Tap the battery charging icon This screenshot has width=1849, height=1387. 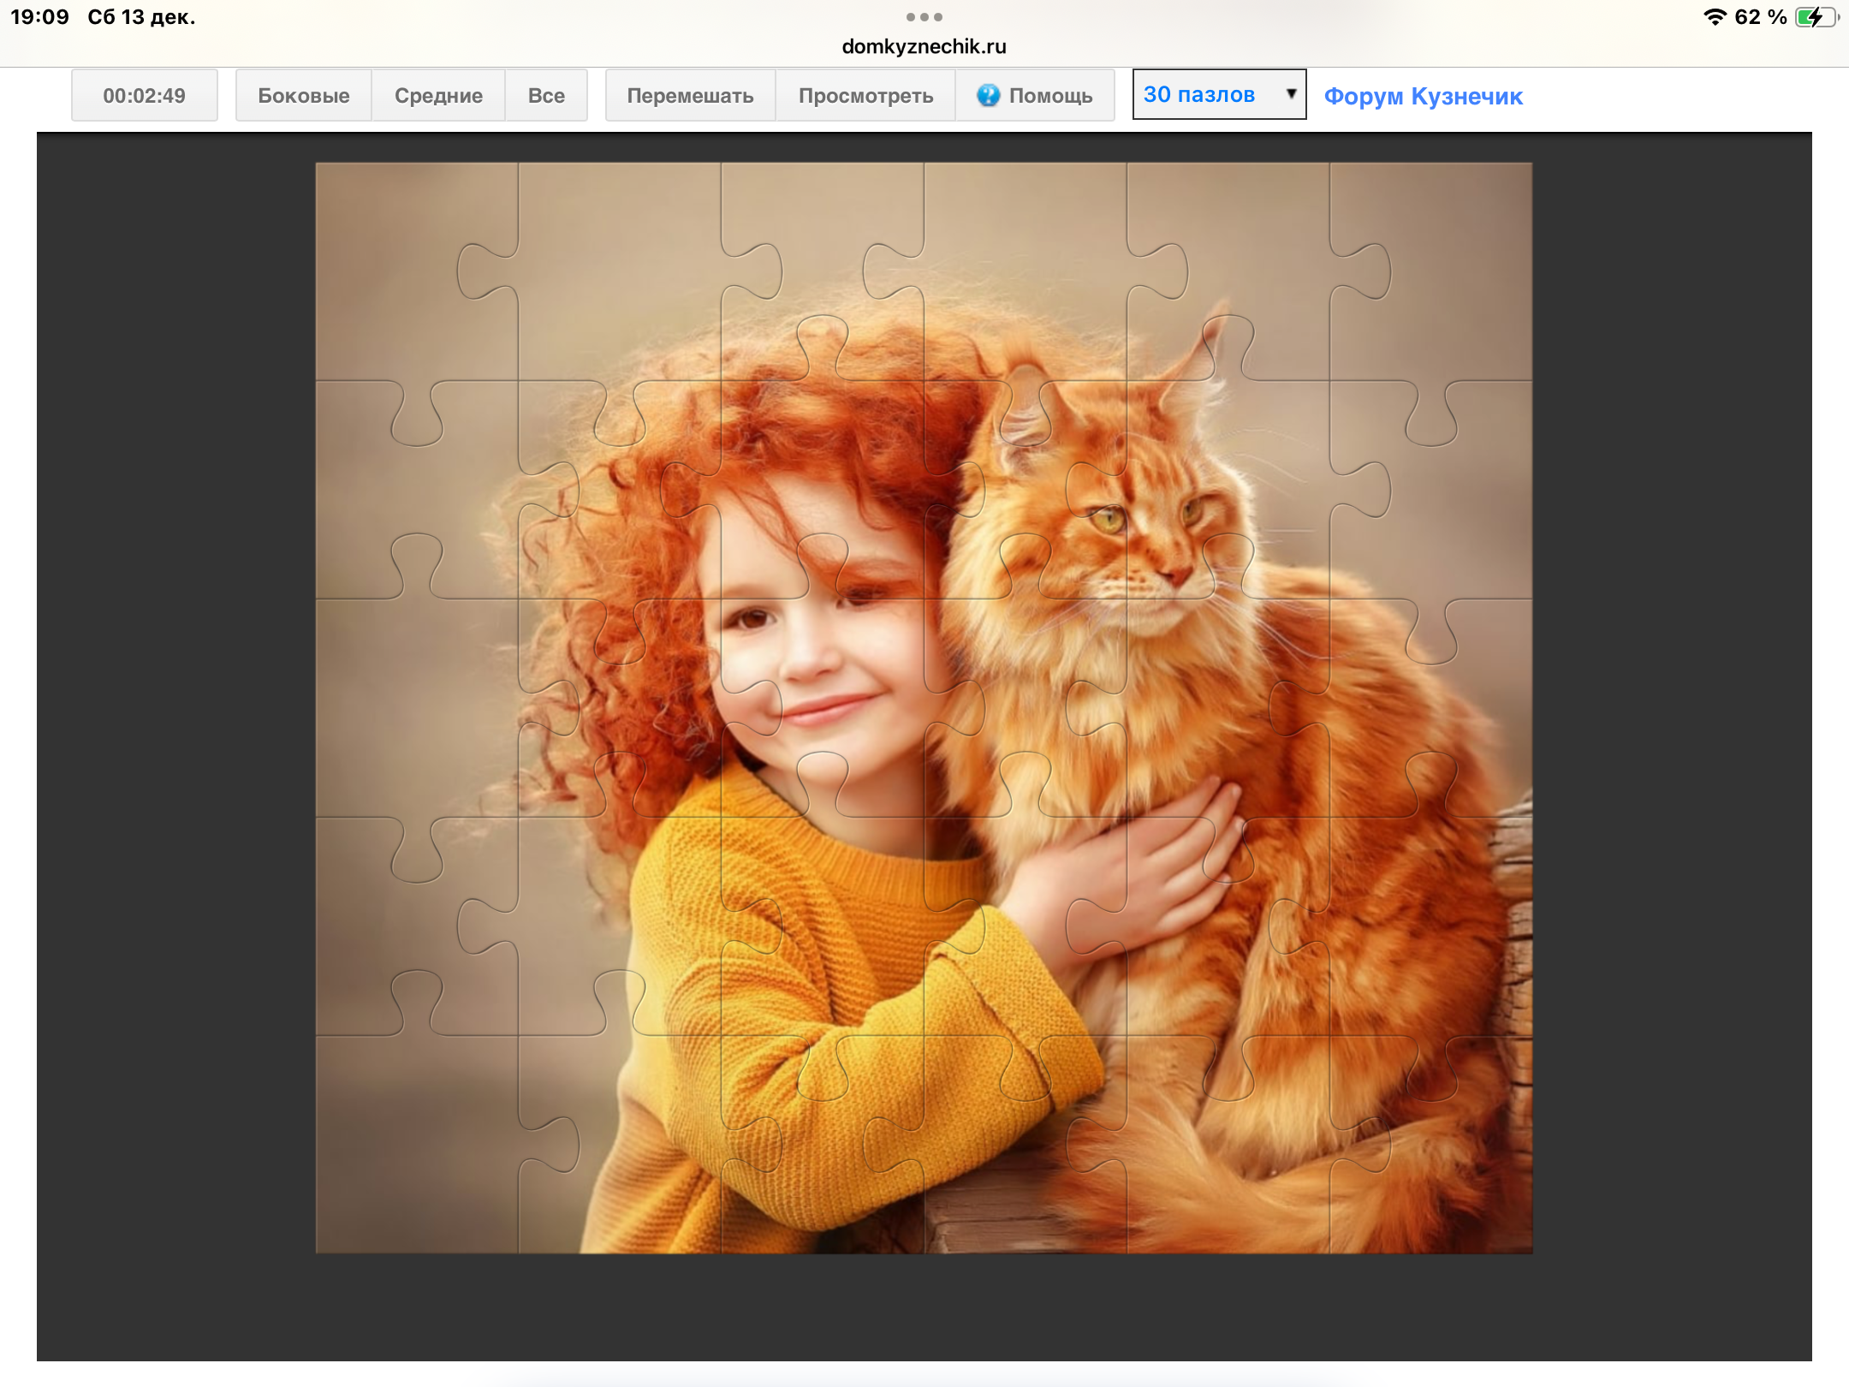pyautogui.click(x=1815, y=17)
